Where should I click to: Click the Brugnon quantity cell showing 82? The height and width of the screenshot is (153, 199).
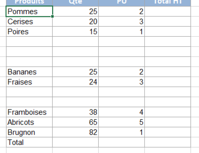pos(75,132)
